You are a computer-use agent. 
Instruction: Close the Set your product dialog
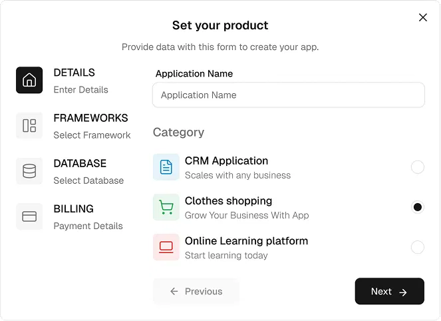click(423, 18)
